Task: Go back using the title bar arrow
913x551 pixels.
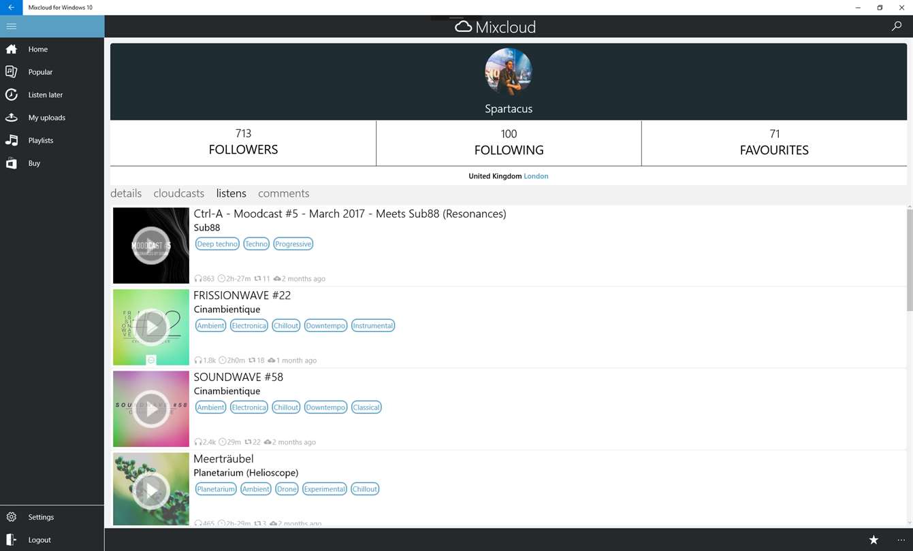Action: [x=11, y=7]
